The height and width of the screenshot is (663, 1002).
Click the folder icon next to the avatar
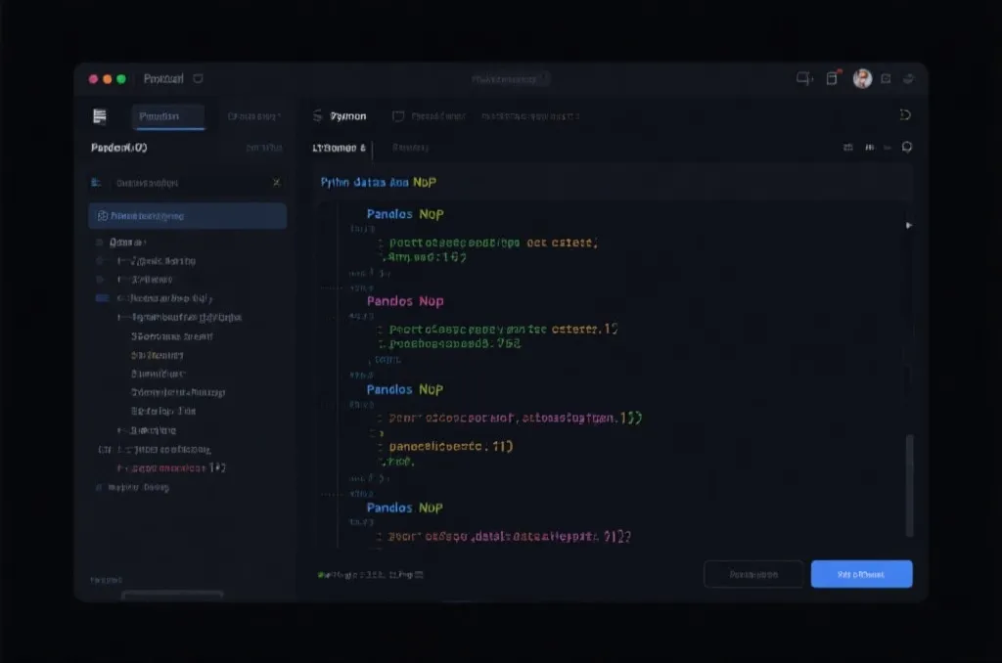pos(886,78)
